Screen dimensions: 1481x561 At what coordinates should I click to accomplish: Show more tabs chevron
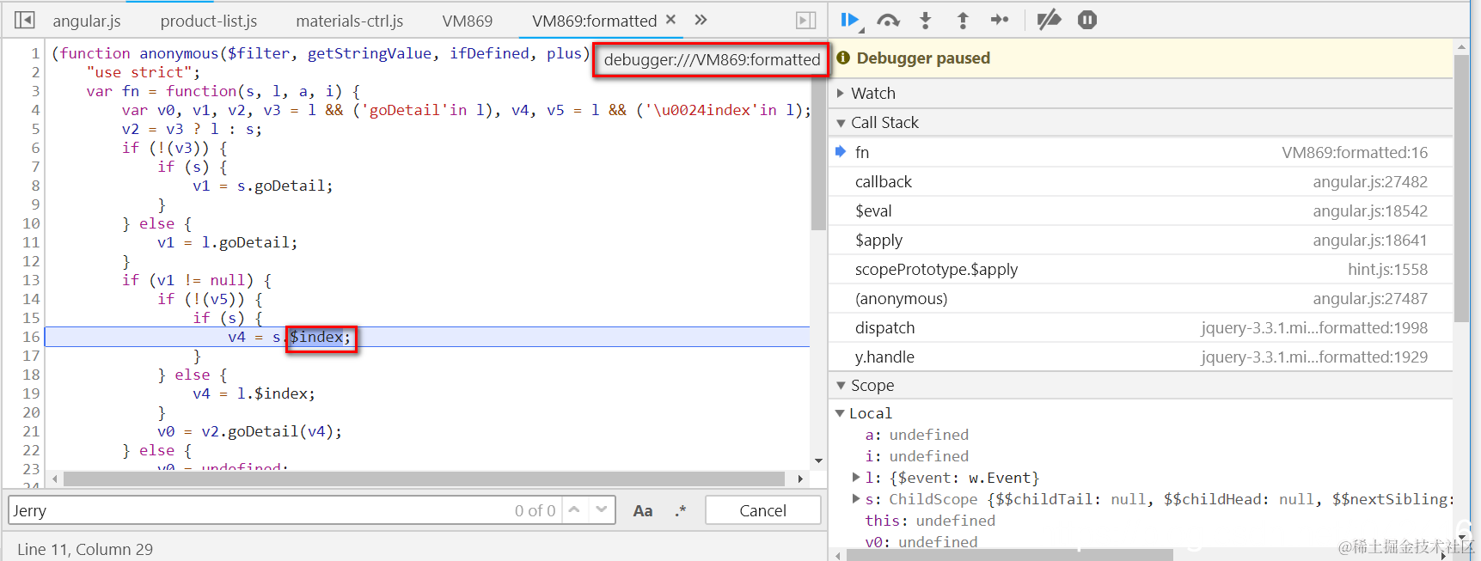701,20
